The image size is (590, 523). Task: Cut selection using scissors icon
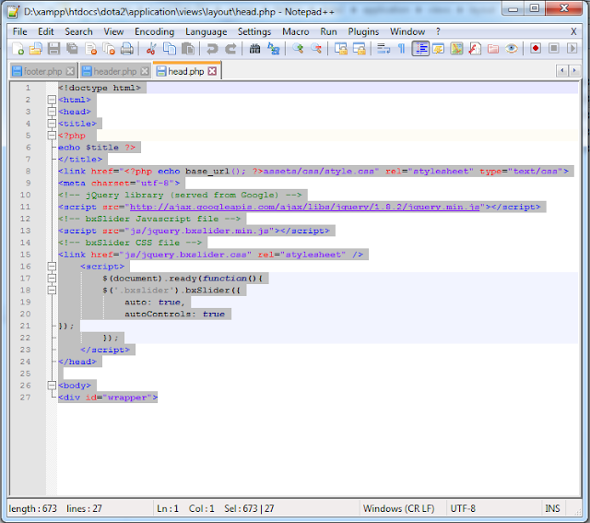pos(151,49)
